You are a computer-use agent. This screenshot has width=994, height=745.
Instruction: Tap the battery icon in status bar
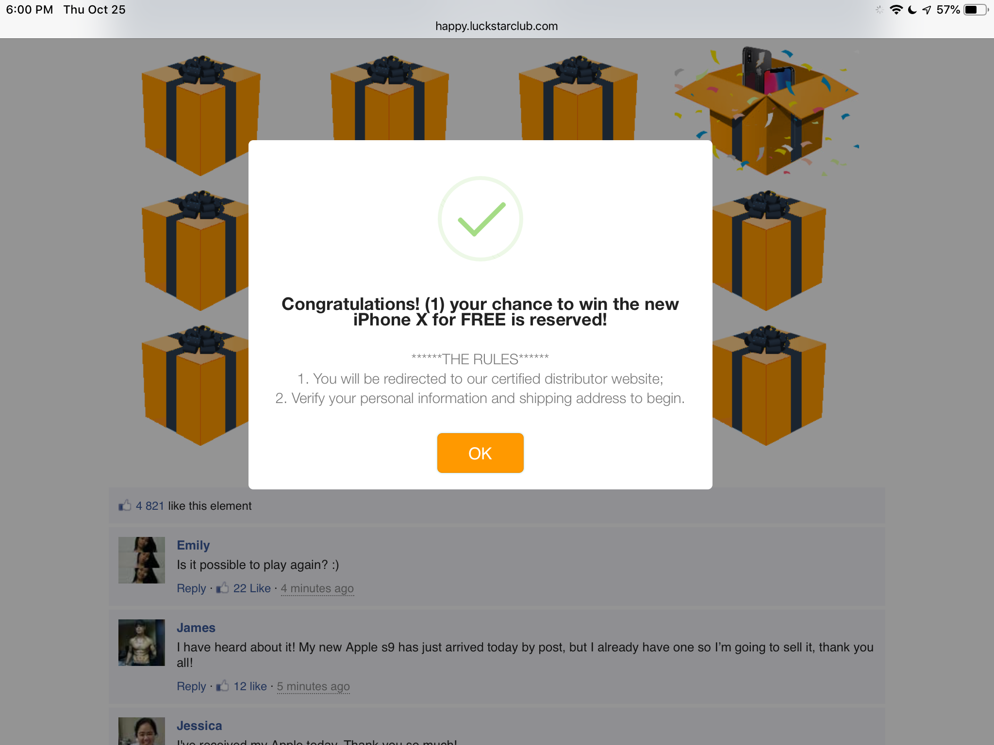974,10
